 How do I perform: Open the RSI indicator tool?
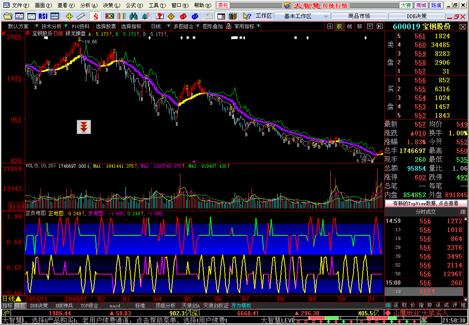43,16
